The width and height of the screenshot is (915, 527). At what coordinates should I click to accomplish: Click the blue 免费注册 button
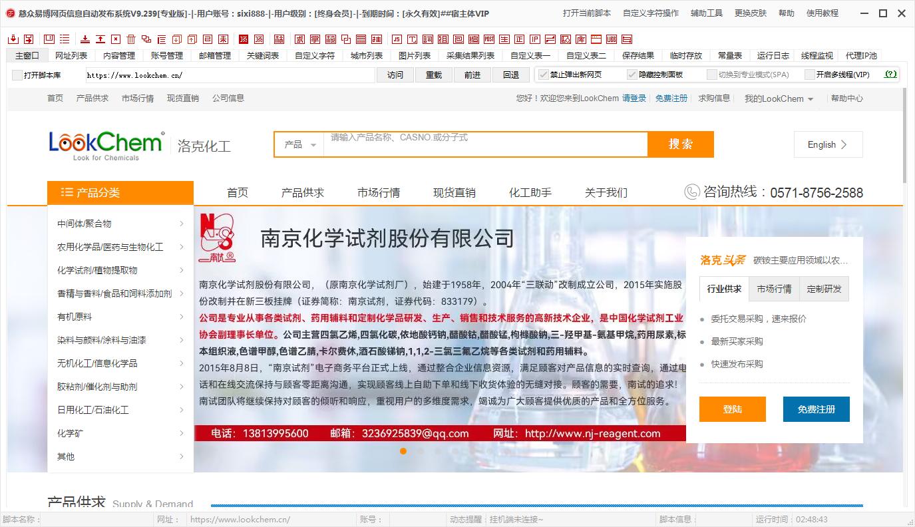point(817,409)
